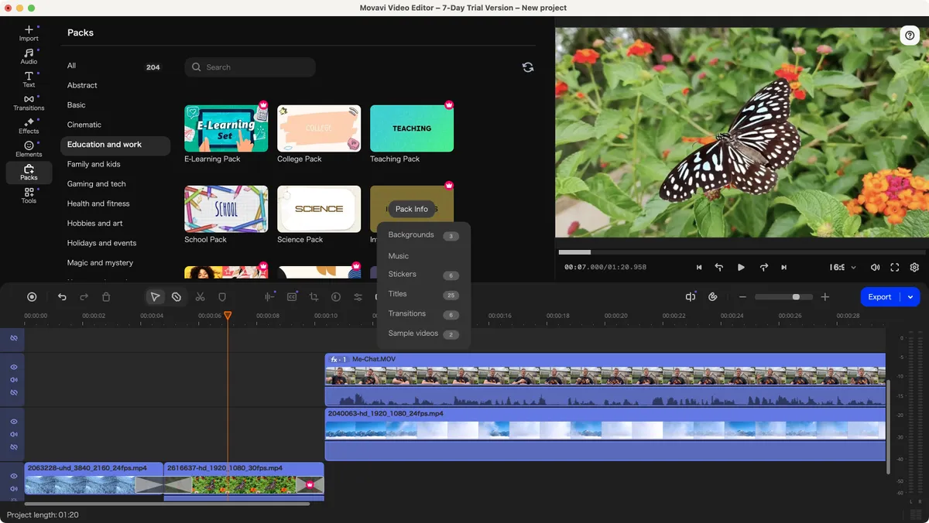
Task: Click the Undo icon on the timeline toolbar
Action: pyautogui.click(x=62, y=296)
